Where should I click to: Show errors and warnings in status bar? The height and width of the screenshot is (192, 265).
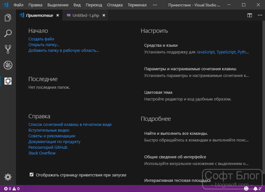click(12, 189)
